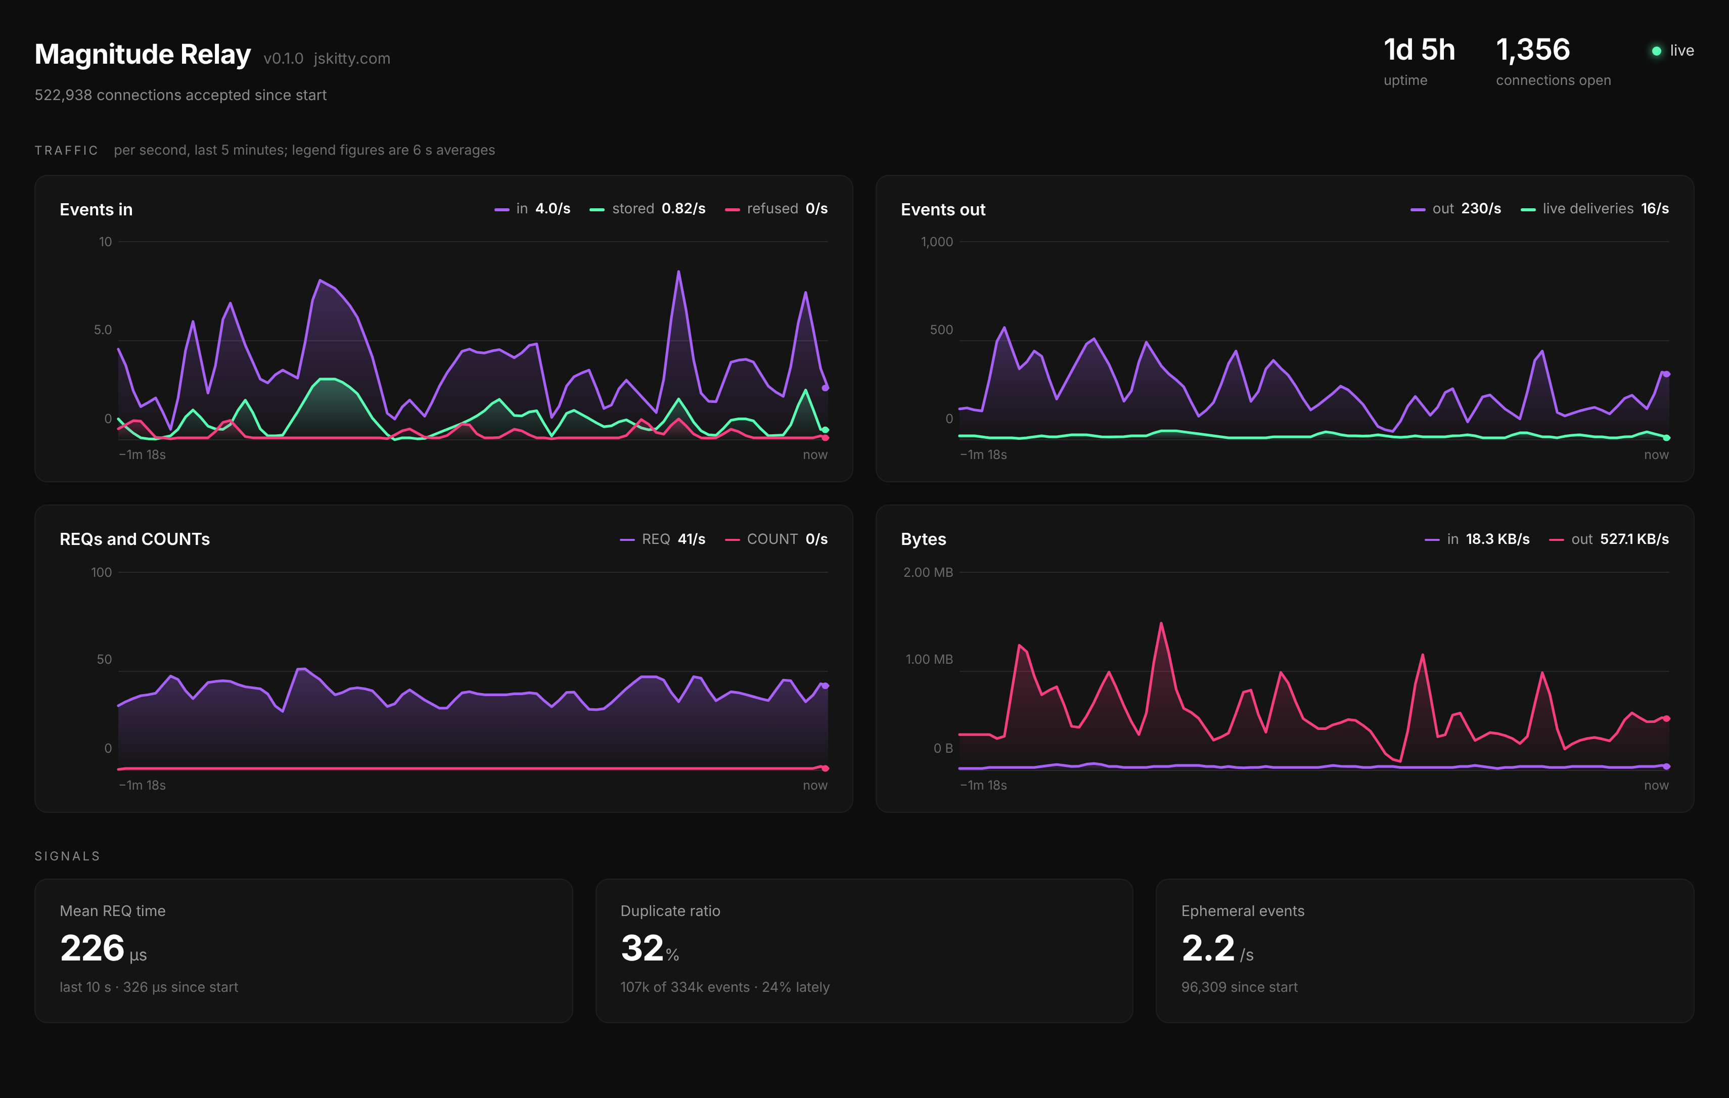Click the 32% duplicate ratio value
Image resolution: width=1729 pixels, height=1098 pixels.
coord(650,949)
